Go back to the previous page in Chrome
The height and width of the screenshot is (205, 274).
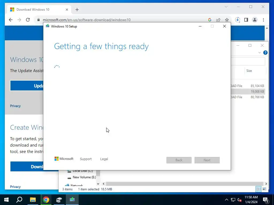[x=11, y=20]
